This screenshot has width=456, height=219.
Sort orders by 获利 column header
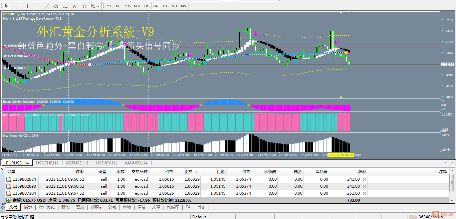pyautogui.click(x=349, y=171)
